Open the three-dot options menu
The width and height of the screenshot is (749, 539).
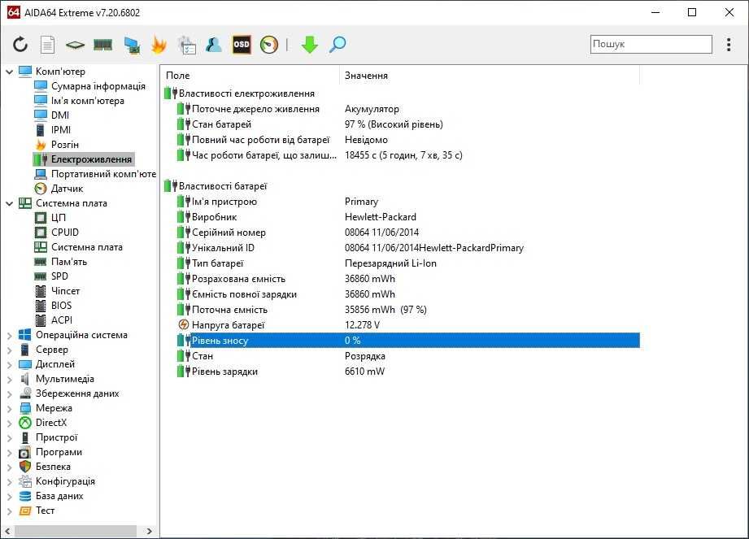(729, 45)
